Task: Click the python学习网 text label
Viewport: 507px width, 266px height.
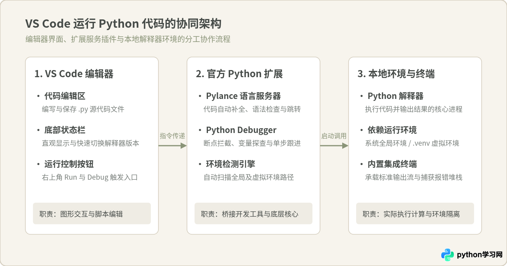Action: click(x=480, y=255)
